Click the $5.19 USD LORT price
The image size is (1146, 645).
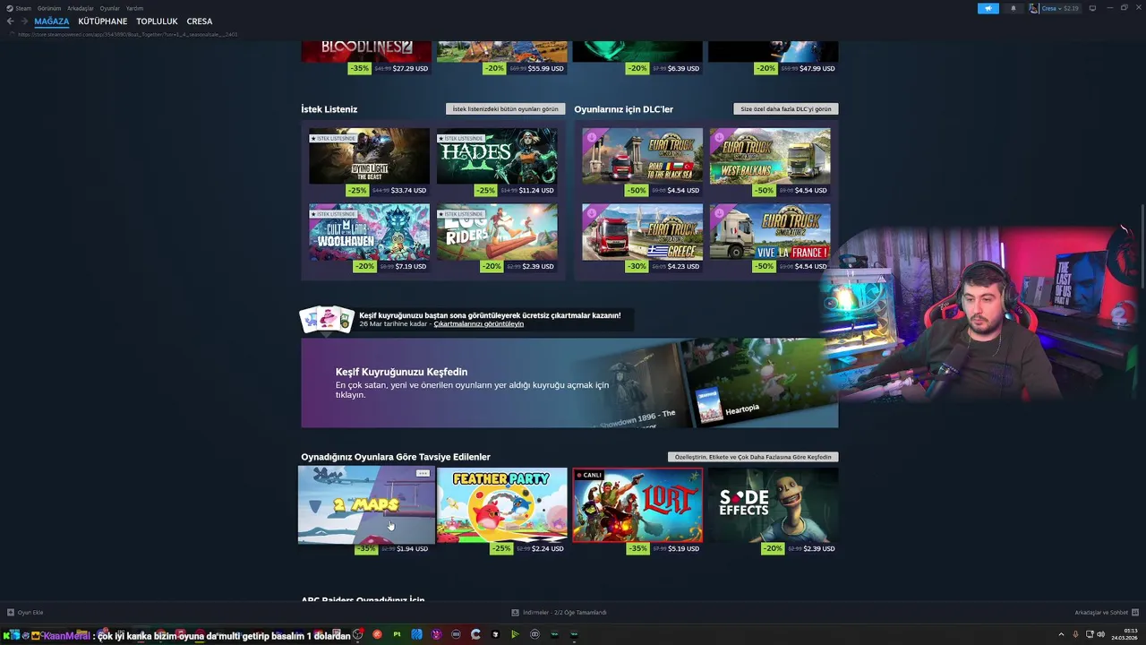click(x=683, y=548)
